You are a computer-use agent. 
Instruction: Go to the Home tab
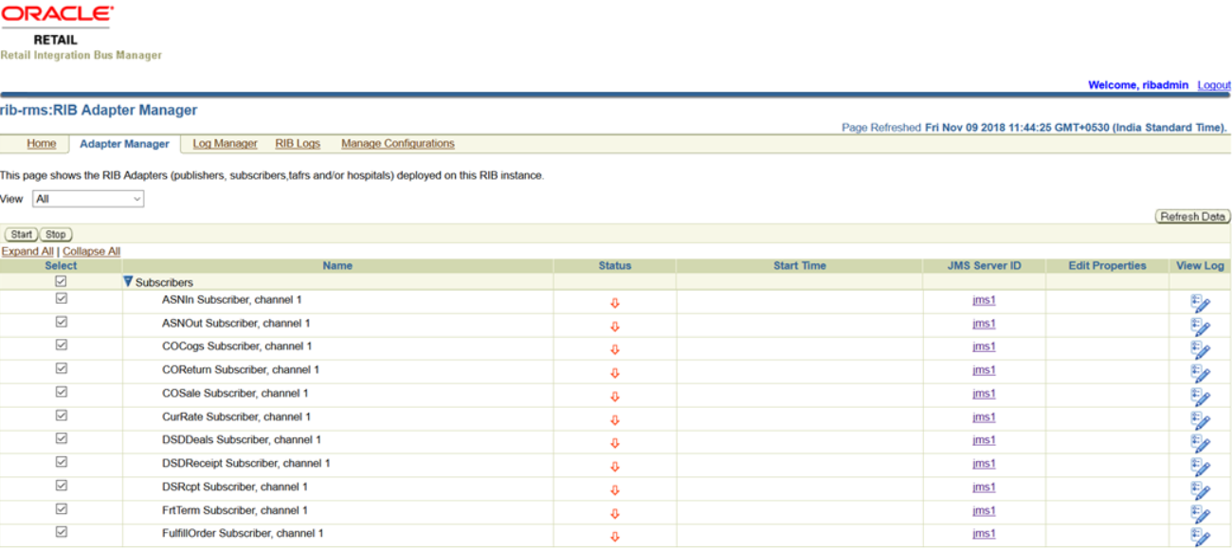[41, 144]
